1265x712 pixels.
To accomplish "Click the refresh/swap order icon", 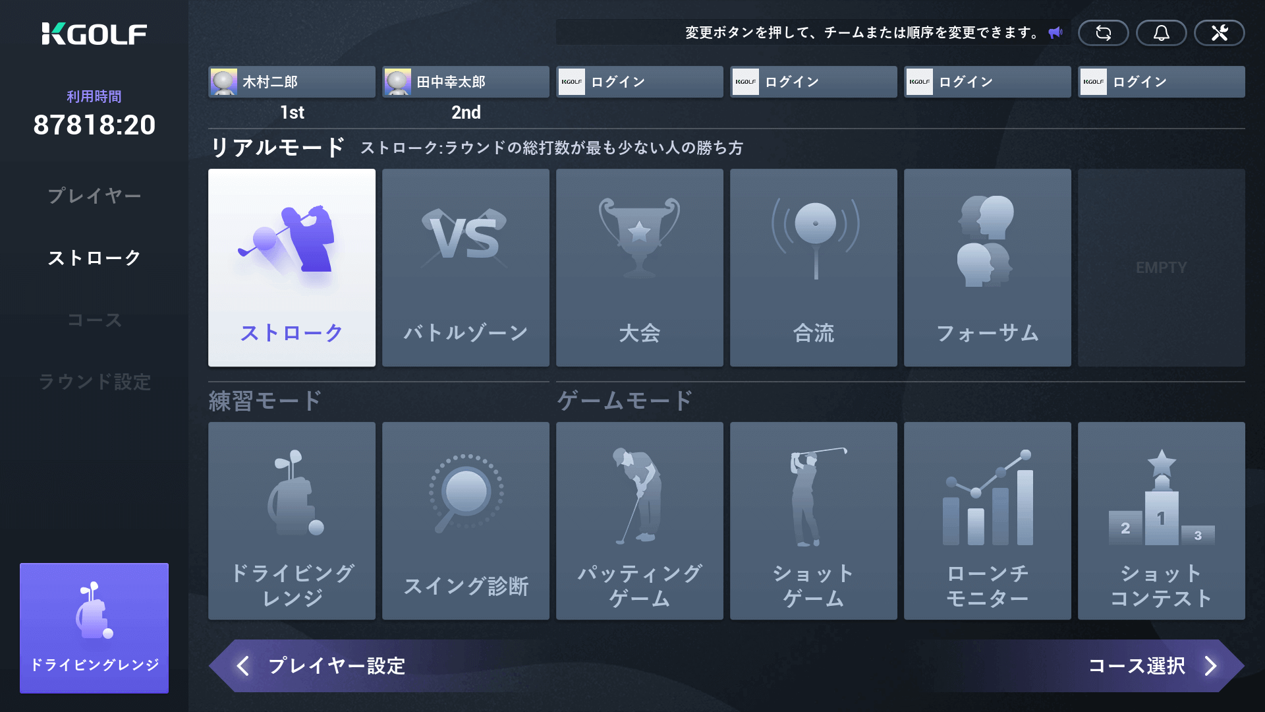I will (1103, 33).
